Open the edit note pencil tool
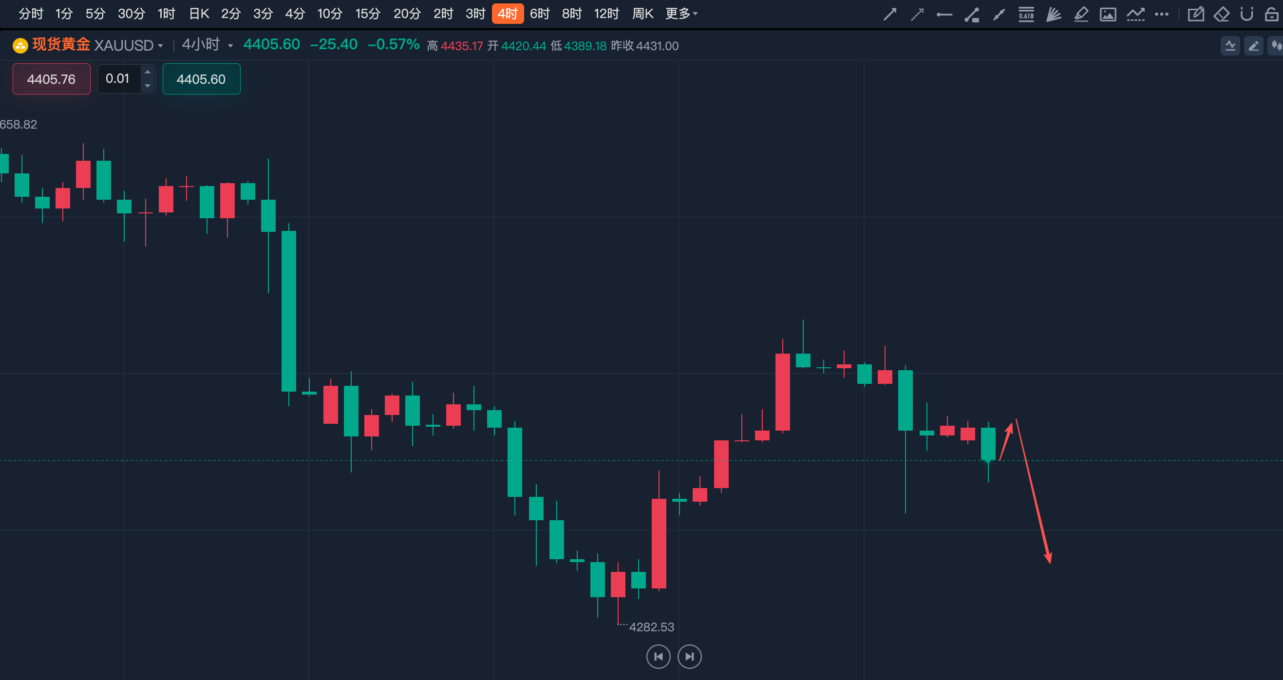 [x=1195, y=14]
